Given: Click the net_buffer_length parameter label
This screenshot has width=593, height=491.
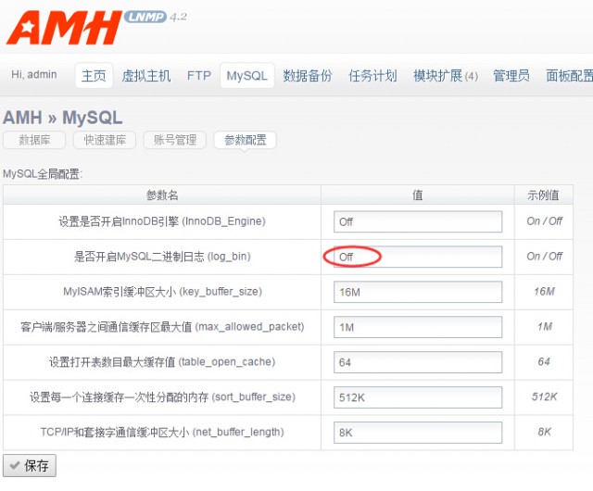Looking at the screenshot, I should [162, 432].
